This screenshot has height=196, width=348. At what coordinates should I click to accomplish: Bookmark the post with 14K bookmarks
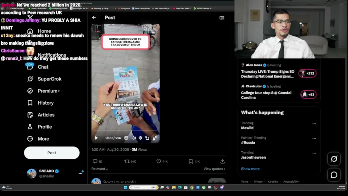coord(194,161)
